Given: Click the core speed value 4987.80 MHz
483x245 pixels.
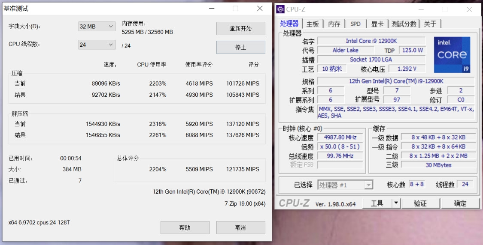Looking at the screenshot, I should pyautogui.click(x=340, y=137).
